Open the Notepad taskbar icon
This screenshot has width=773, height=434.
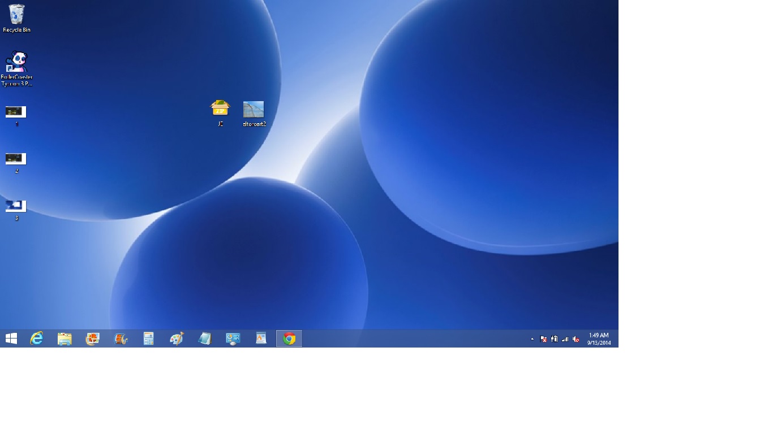pos(205,338)
